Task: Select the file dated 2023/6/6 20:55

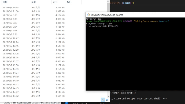Action: [x=11, y=8]
